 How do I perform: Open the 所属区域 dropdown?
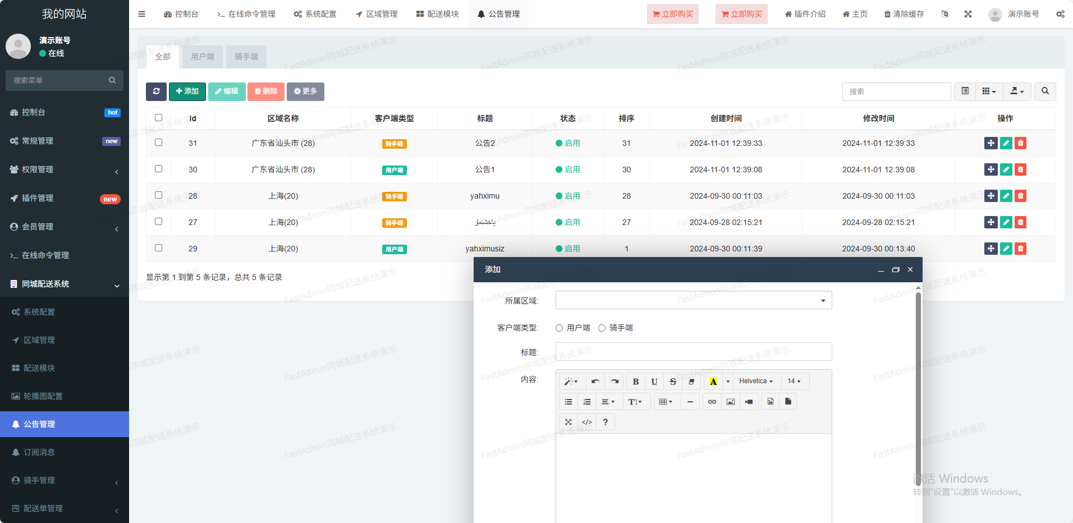693,300
